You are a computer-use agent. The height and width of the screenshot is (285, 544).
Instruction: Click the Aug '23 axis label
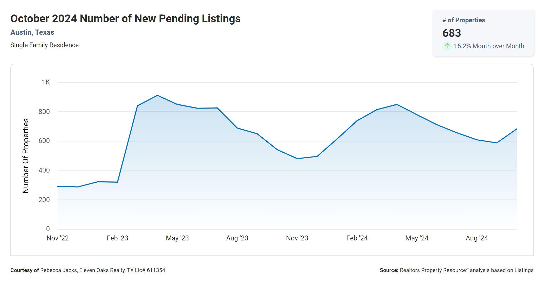tap(237, 238)
